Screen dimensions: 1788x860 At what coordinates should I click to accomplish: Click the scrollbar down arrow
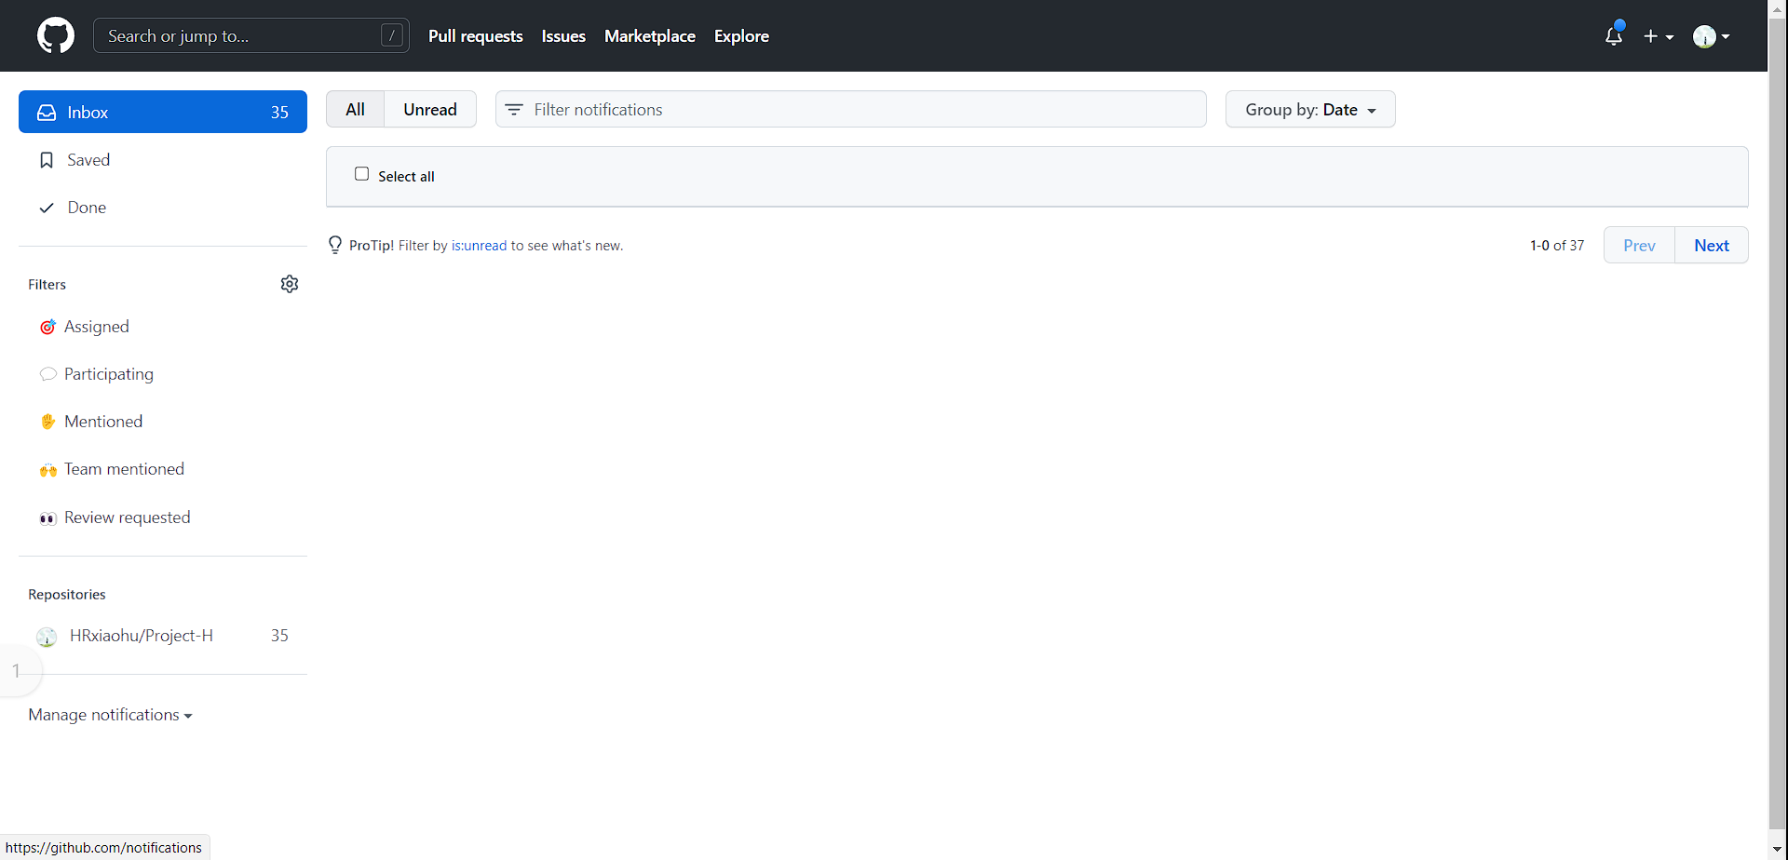pos(1778,850)
